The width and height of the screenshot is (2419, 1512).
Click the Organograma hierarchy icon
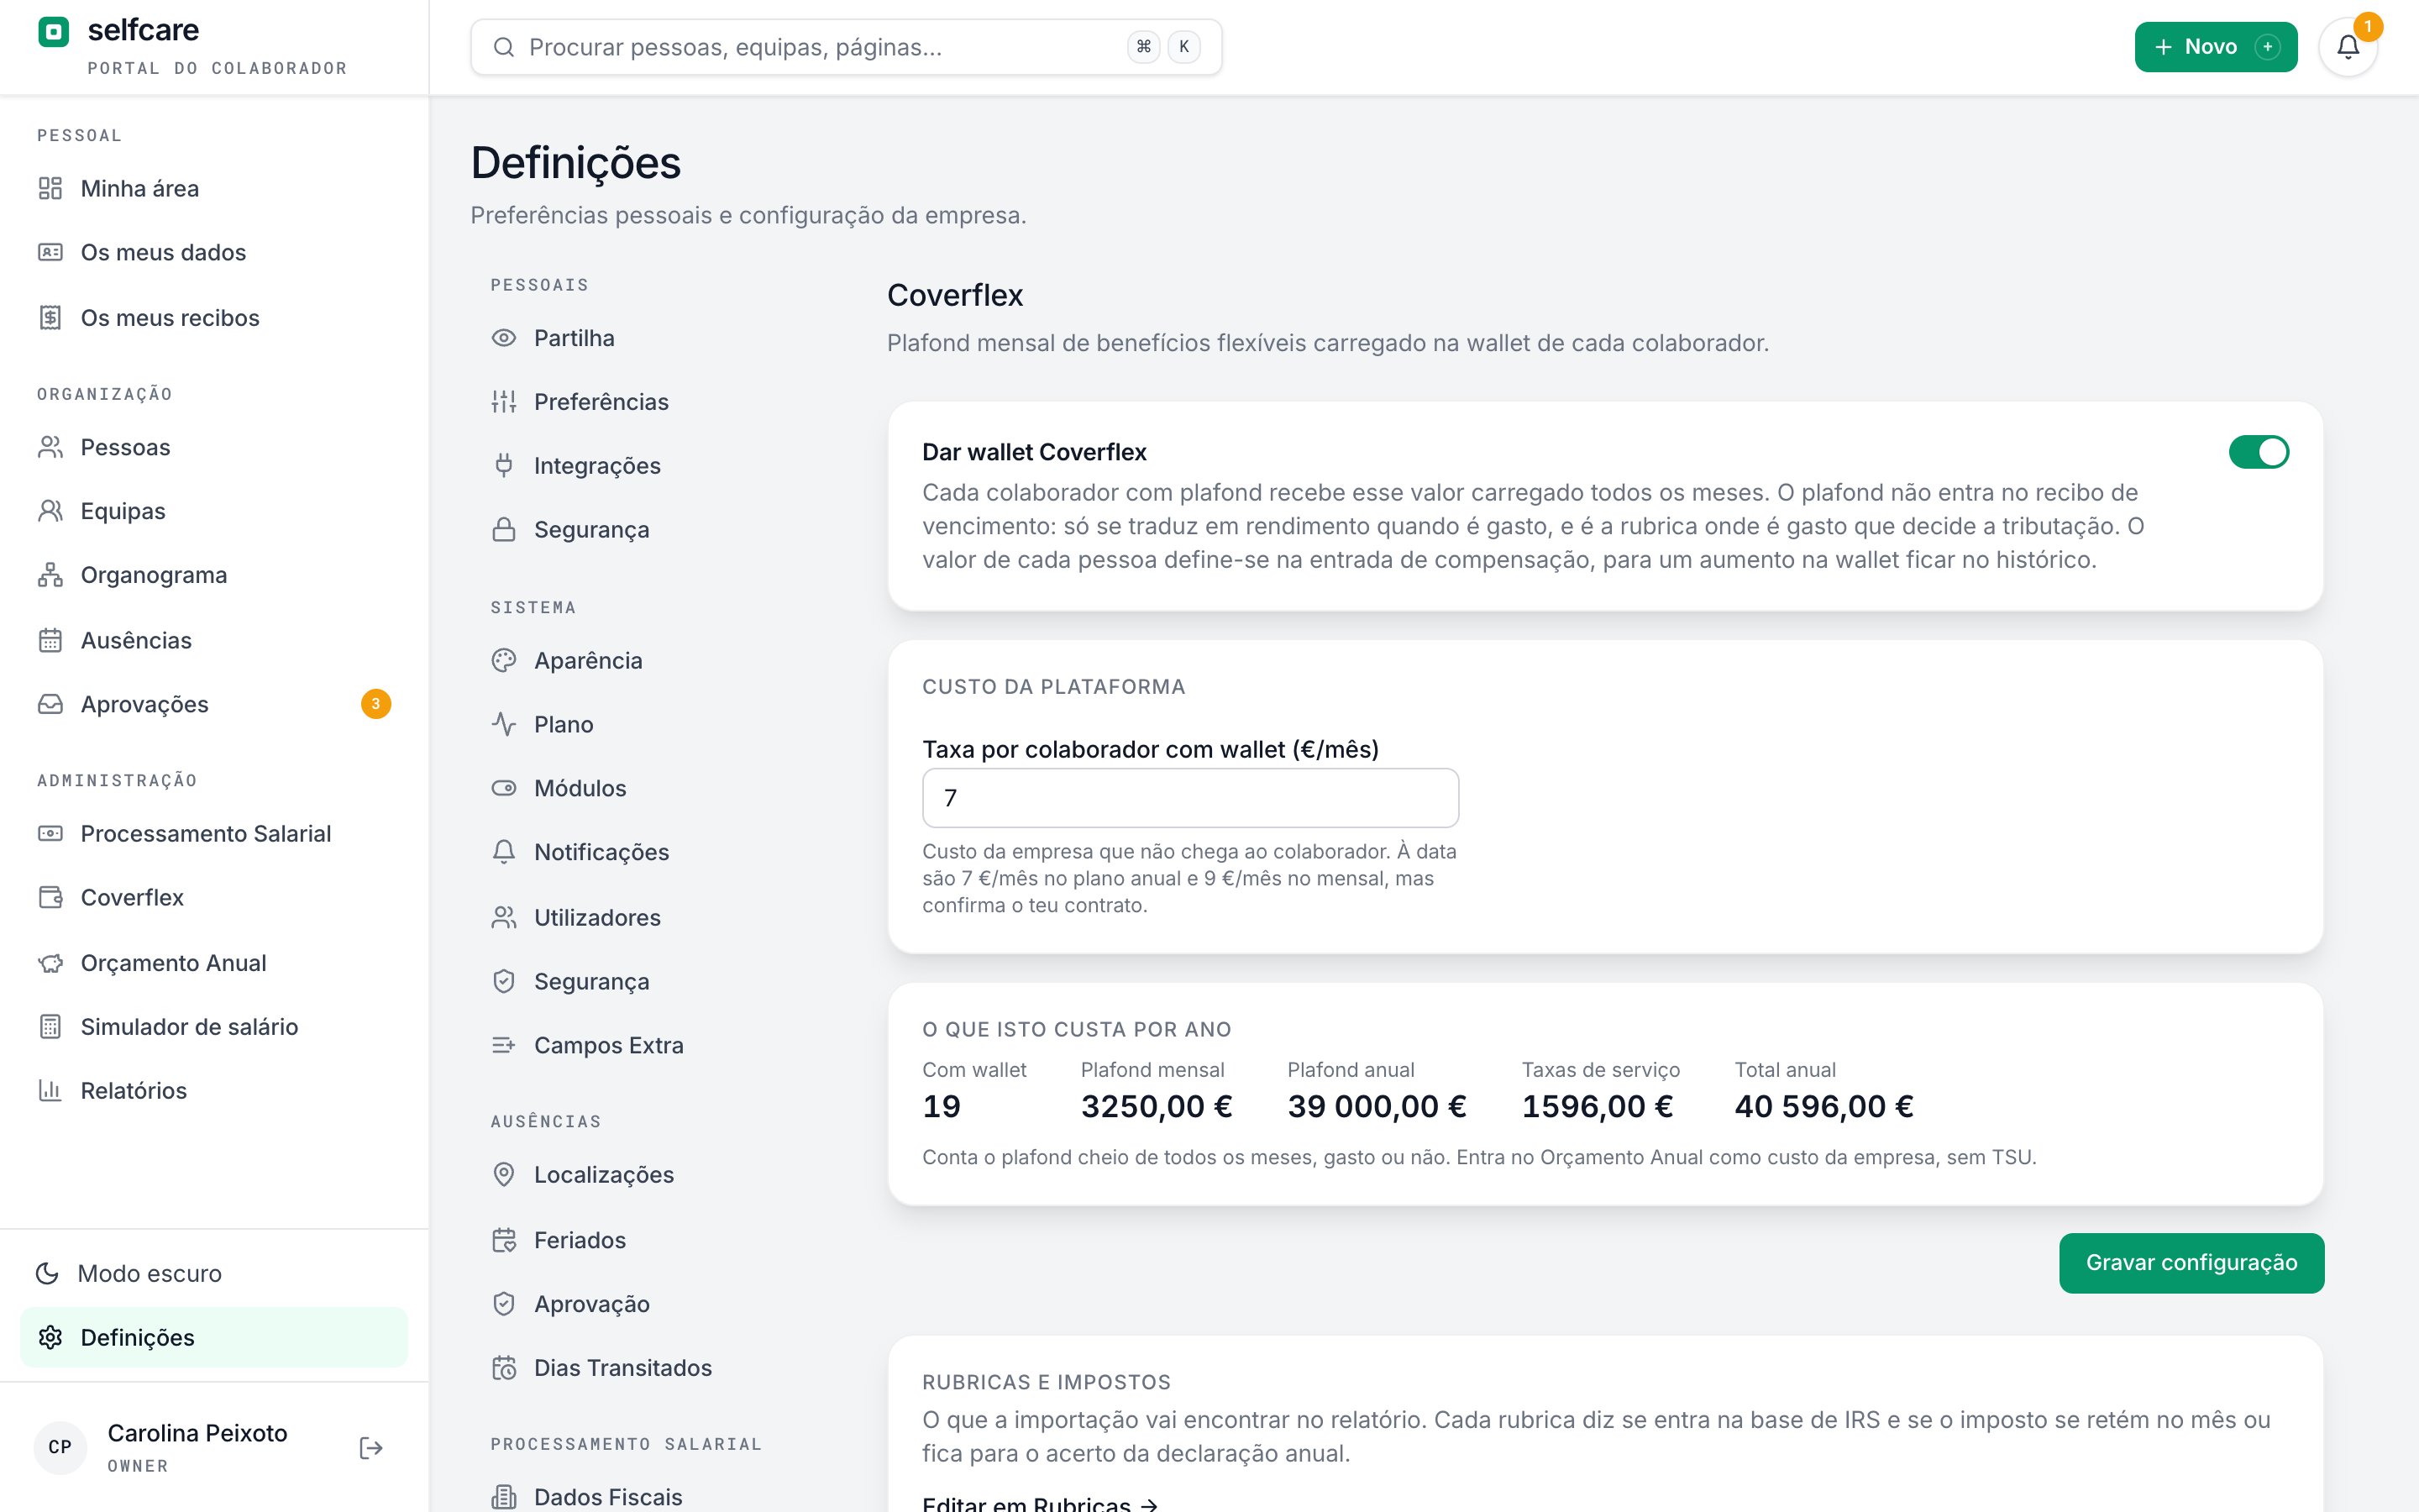click(50, 575)
